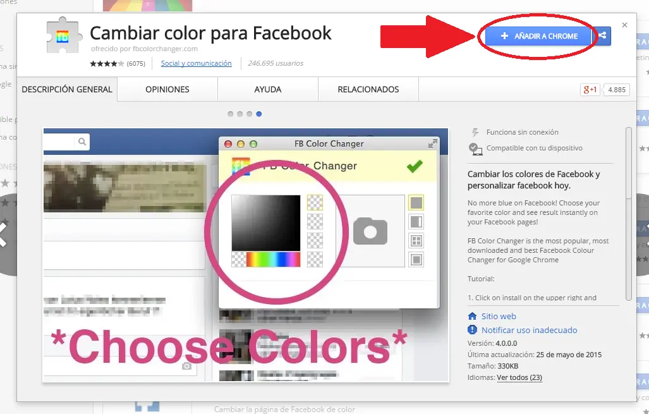Click the expand arrows icon in FB Color Changer
The width and height of the screenshot is (649, 414).
(432, 143)
